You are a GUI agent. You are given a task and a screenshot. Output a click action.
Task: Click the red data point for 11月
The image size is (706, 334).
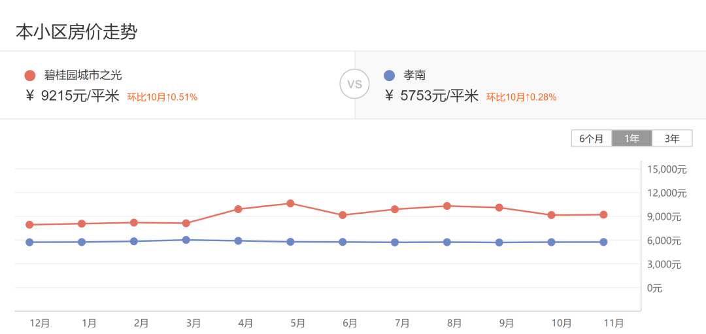click(603, 214)
